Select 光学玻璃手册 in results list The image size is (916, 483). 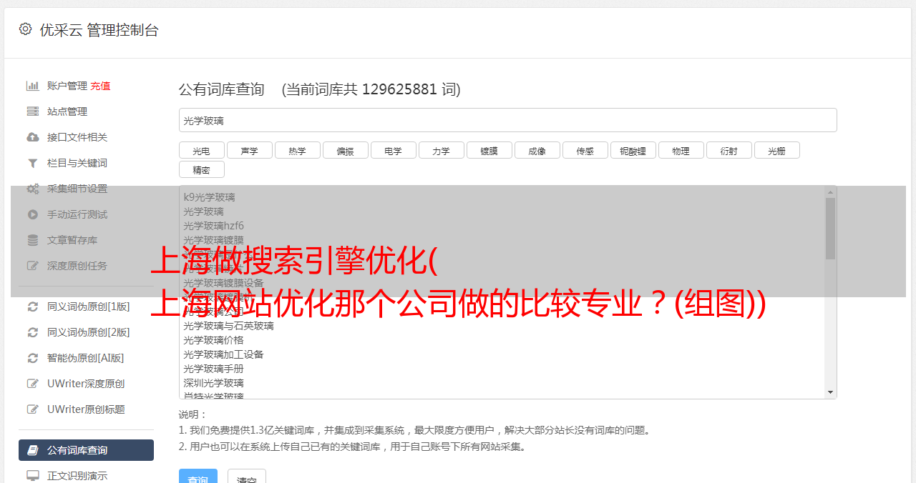click(x=213, y=369)
